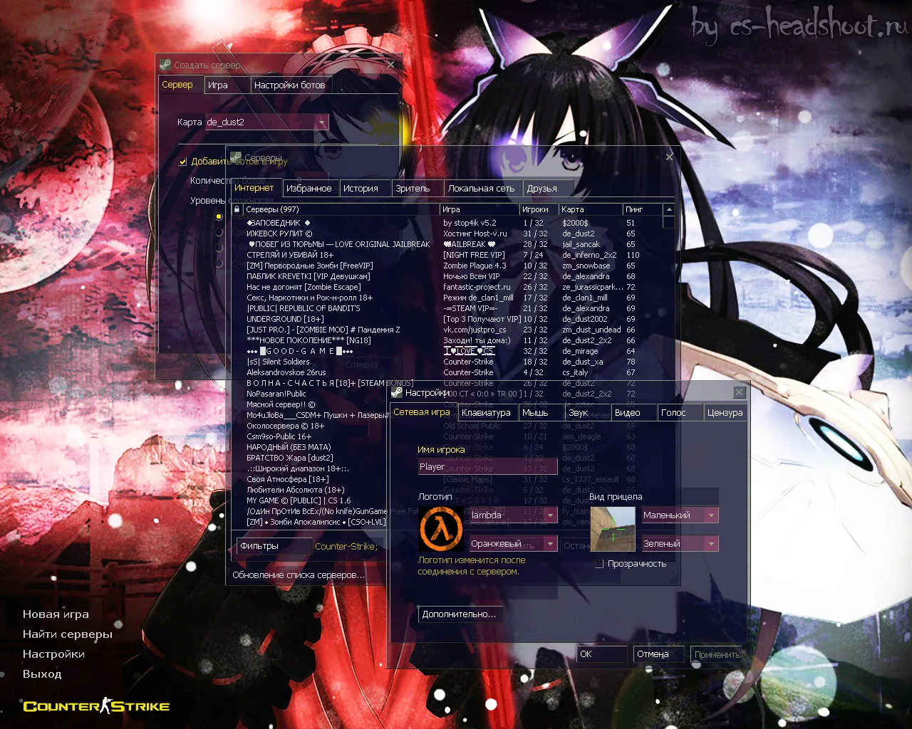Uncheck Добавить ботов в игру checkbox
Screen dimensions: 912x729
tap(183, 162)
